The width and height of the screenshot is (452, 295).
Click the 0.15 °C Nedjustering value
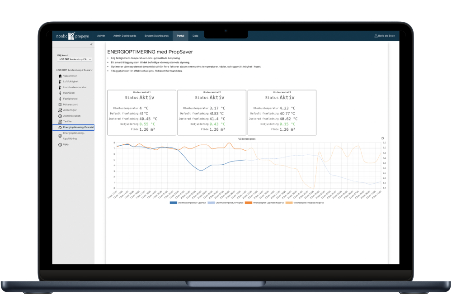click(287, 124)
